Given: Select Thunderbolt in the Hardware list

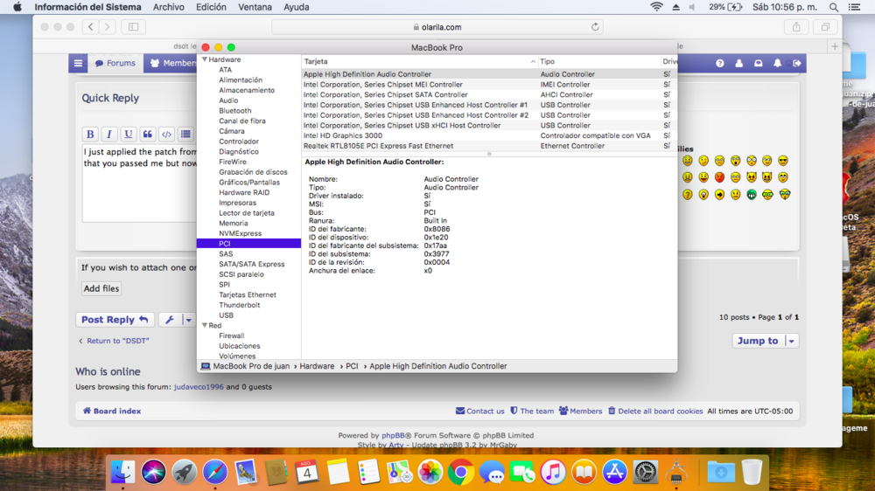Looking at the screenshot, I should click(x=239, y=305).
